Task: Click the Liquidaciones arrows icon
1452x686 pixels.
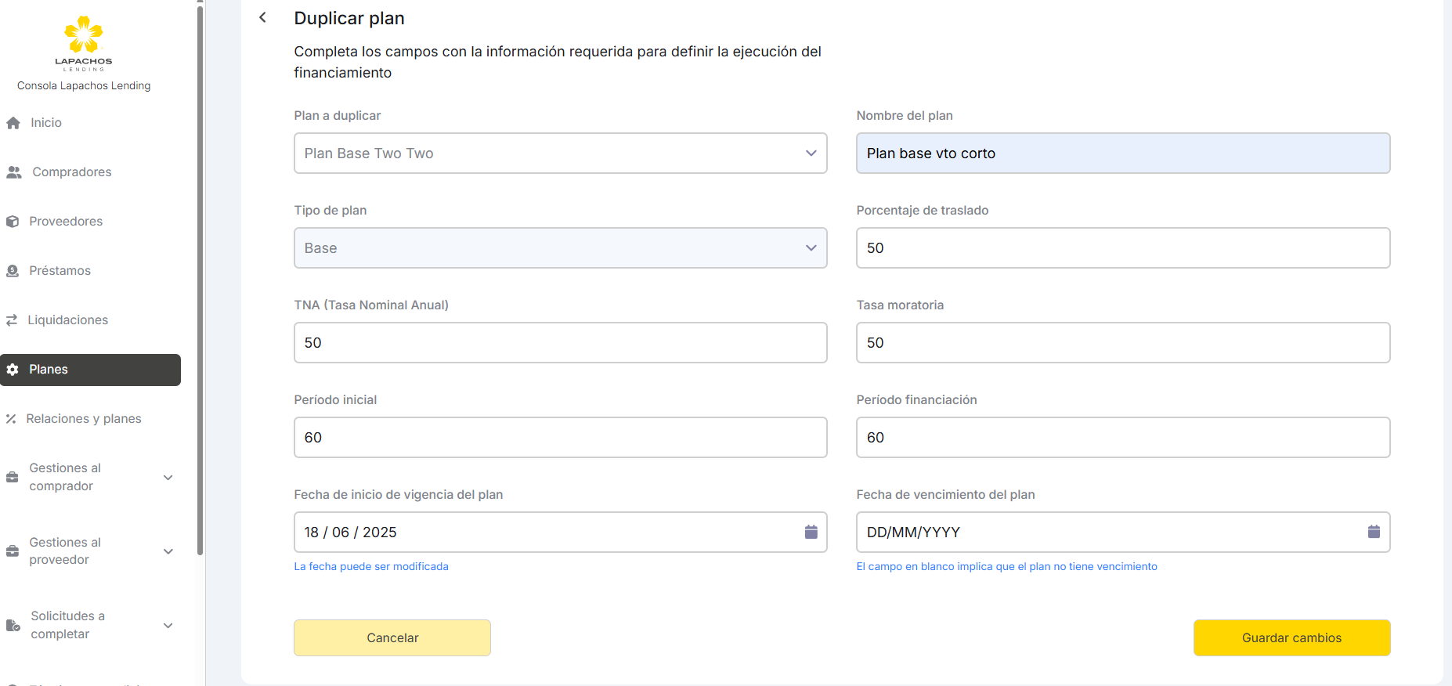Action: (x=12, y=320)
